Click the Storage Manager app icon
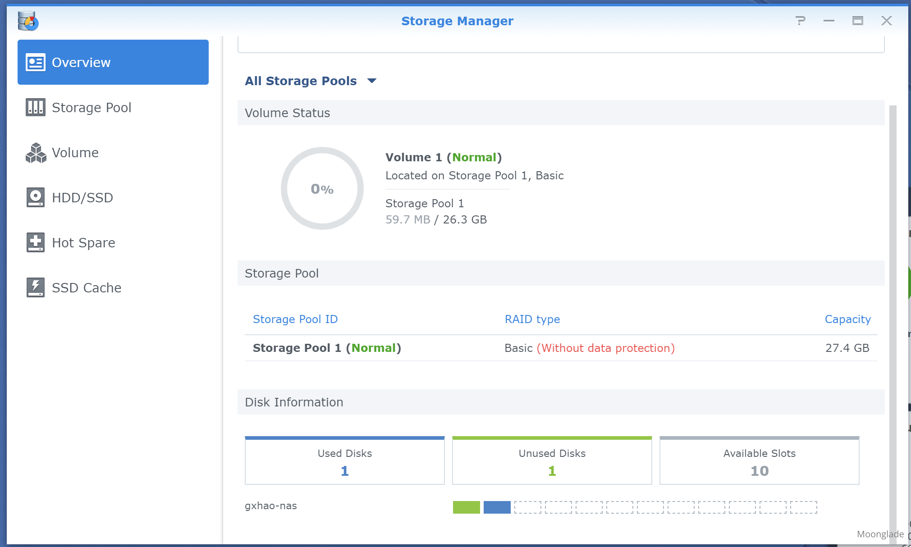Image resolution: width=911 pixels, height=547 pixels. 28,21
